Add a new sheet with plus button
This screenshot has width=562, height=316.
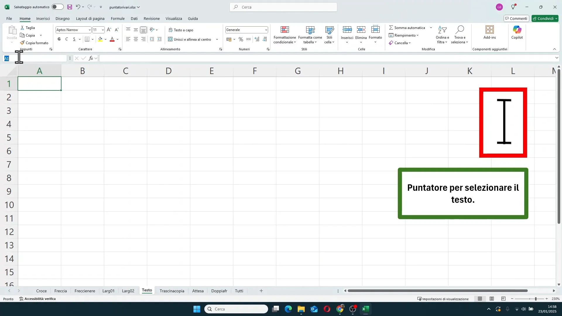261,291
